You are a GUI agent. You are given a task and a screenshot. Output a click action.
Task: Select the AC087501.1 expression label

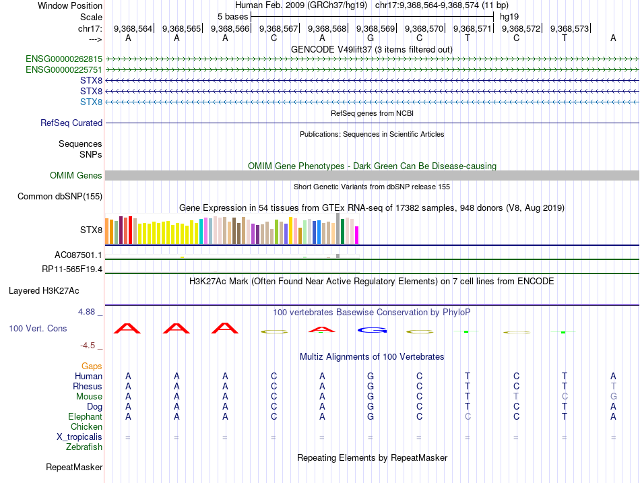(78, 255)
